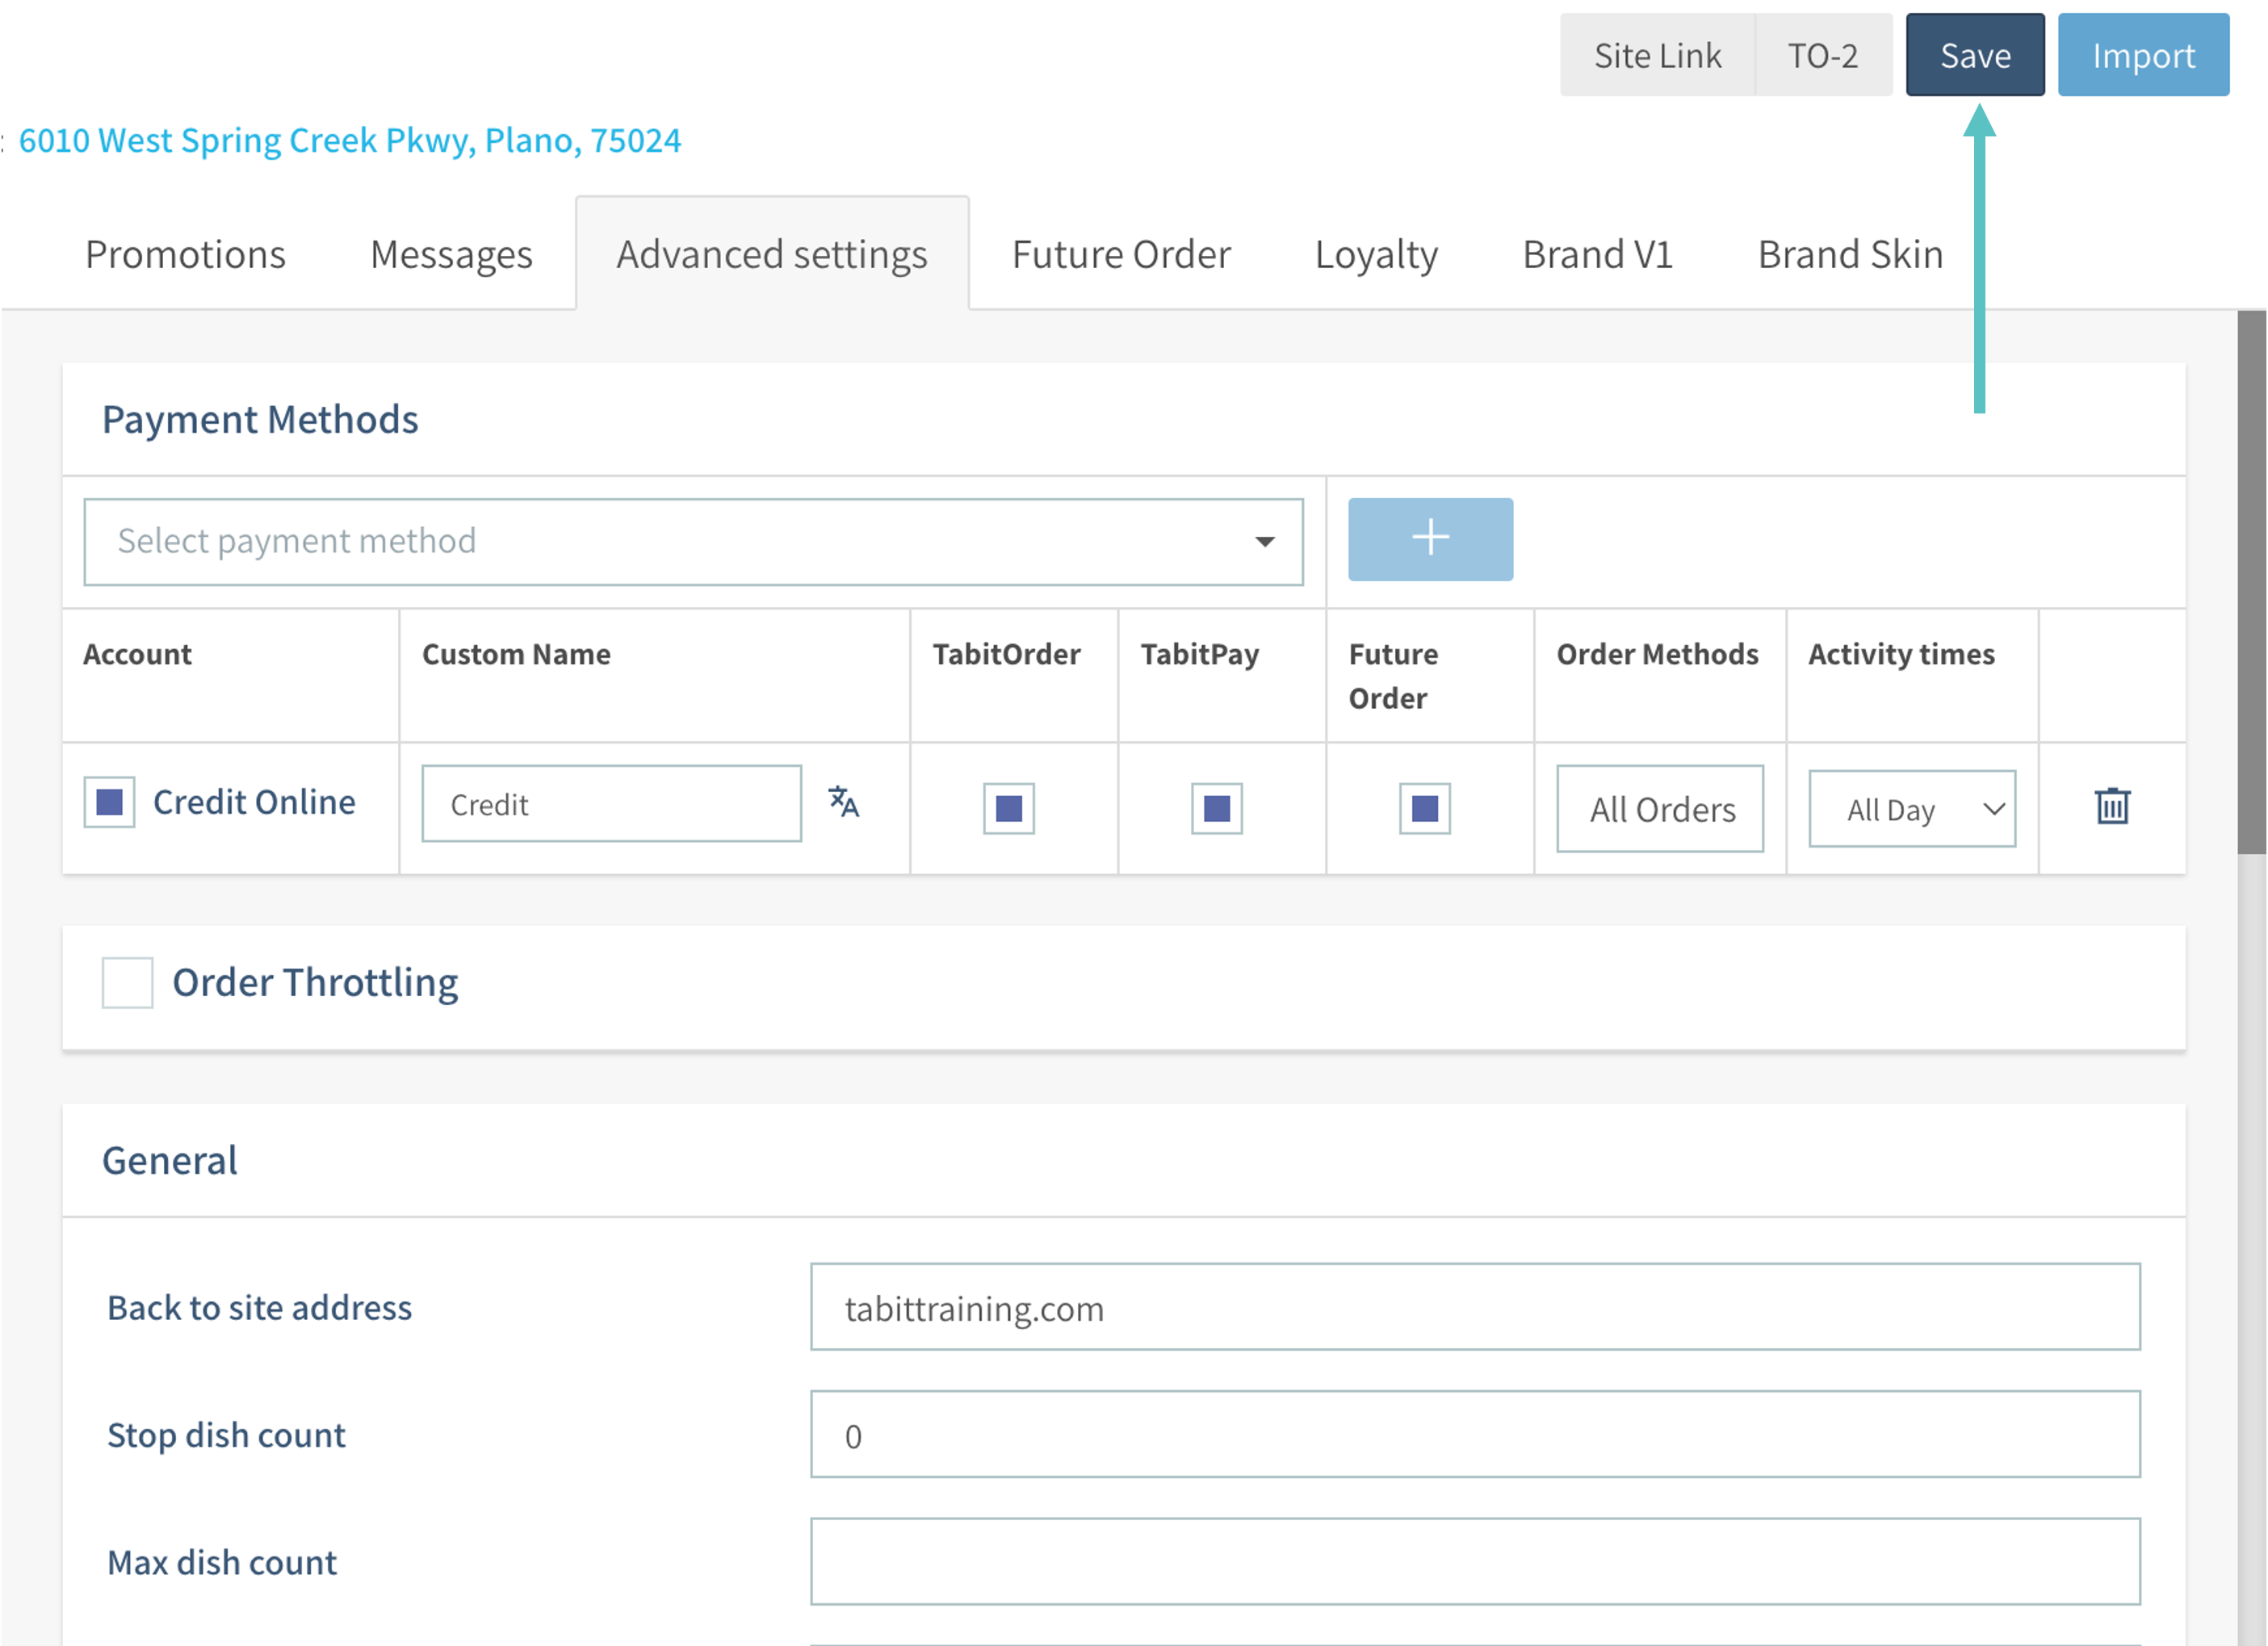Enable the Order Throttling checkbox

pos(127,982)
